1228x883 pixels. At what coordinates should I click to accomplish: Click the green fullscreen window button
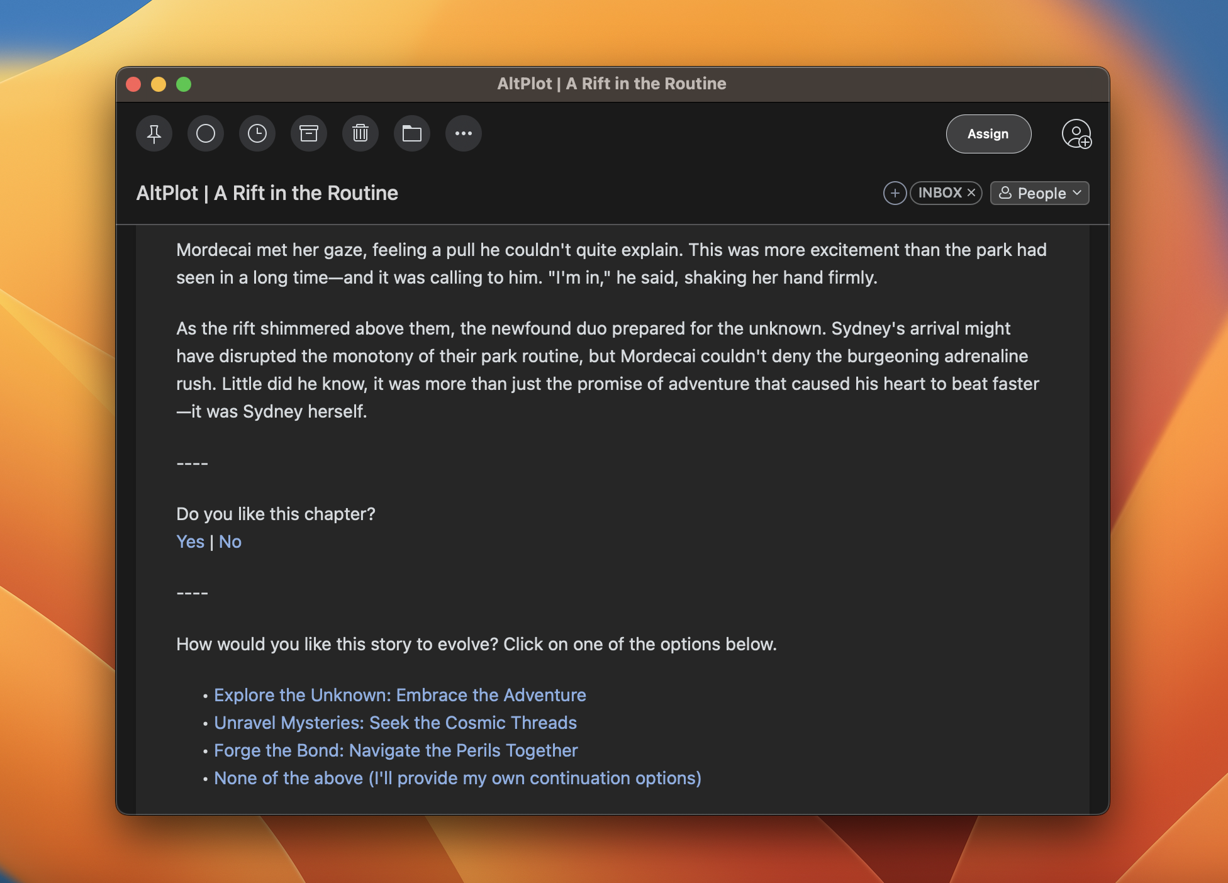tap(184, 84)
